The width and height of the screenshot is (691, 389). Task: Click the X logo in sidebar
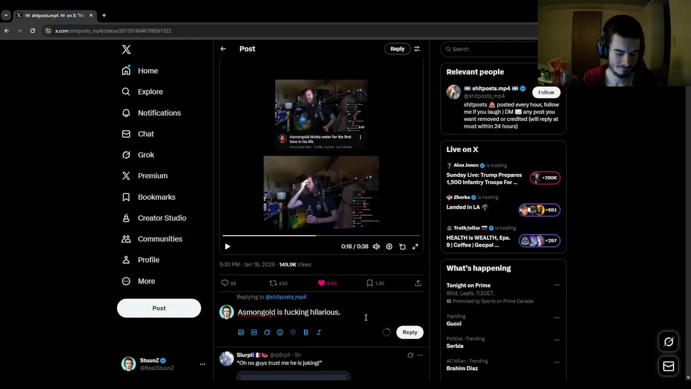tap(126, 50)
